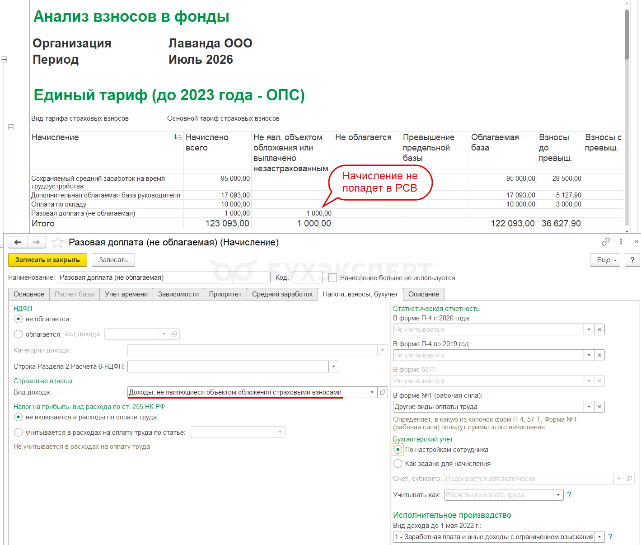Expand the В форме П-4 по 2019 год dropdown
This screenshot has width=641, height=545.
tap(589, 355)
